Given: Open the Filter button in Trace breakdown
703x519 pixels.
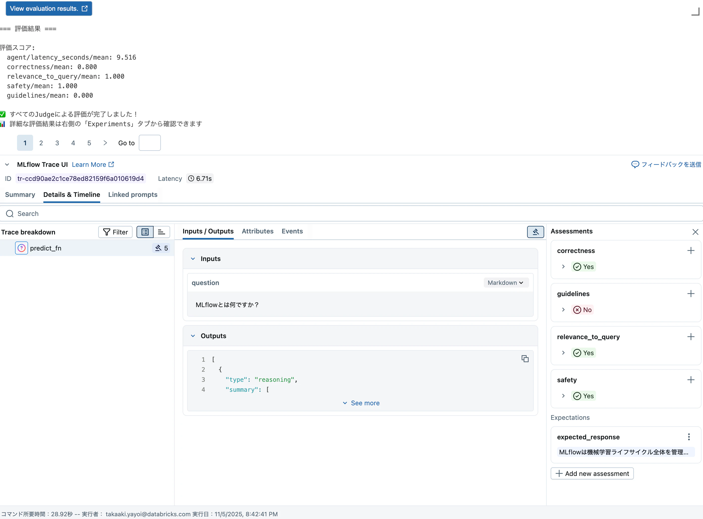Looking at the screenshot, I should tap(116, 232).
